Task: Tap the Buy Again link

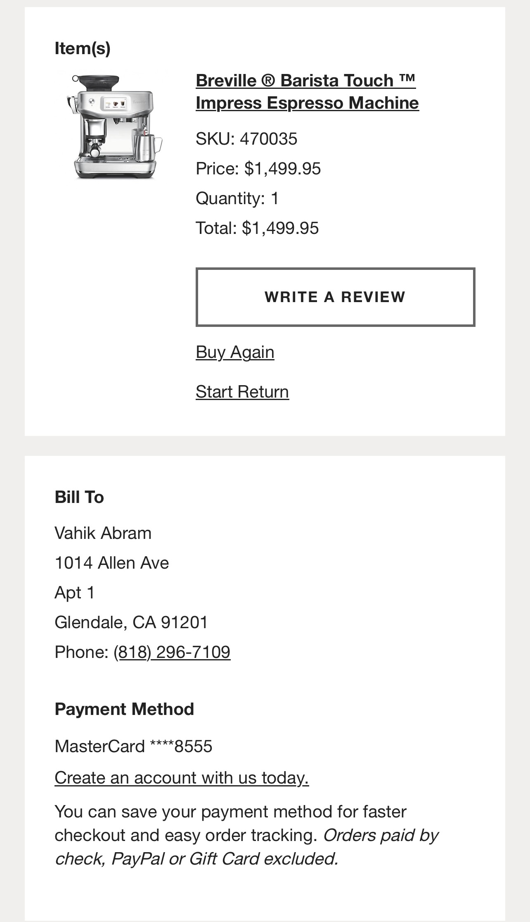Action: coord(235,352)
